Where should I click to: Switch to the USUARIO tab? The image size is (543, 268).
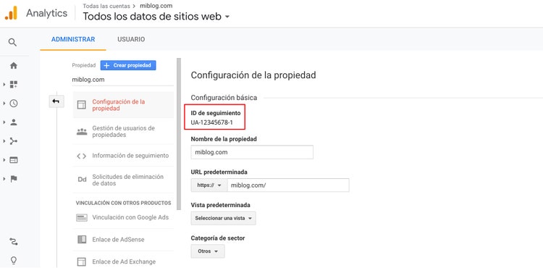131,39
